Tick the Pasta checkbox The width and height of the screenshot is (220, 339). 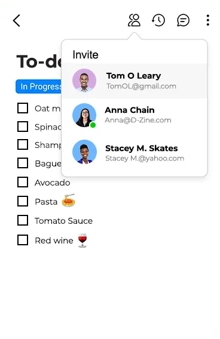(x=23, y=201)
